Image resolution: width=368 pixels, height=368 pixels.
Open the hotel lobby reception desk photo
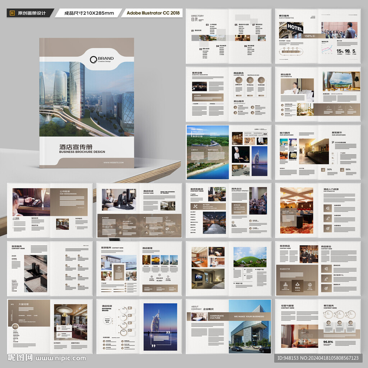(x=314, y=151)
